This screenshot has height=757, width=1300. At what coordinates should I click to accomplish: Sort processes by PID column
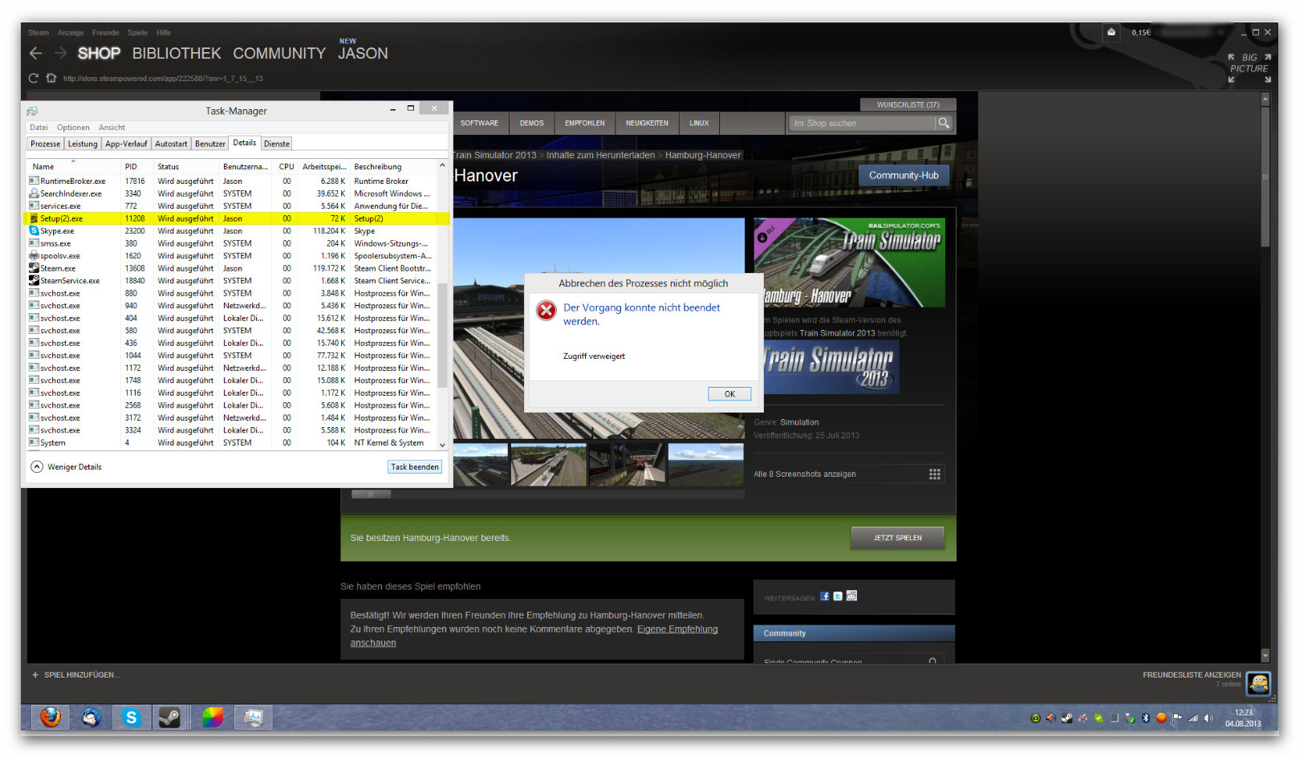136,166
